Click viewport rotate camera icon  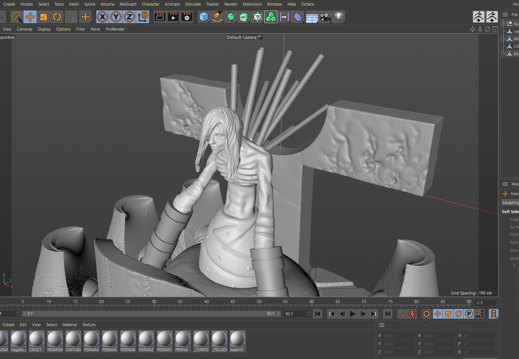pos(487,29)
